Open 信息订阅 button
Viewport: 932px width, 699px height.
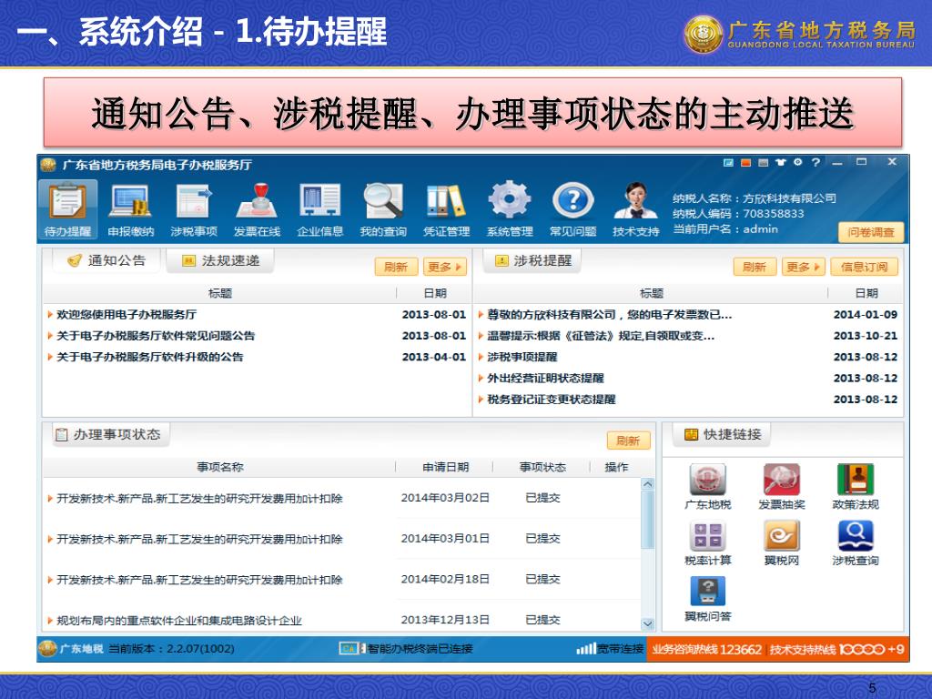[865, 267]
